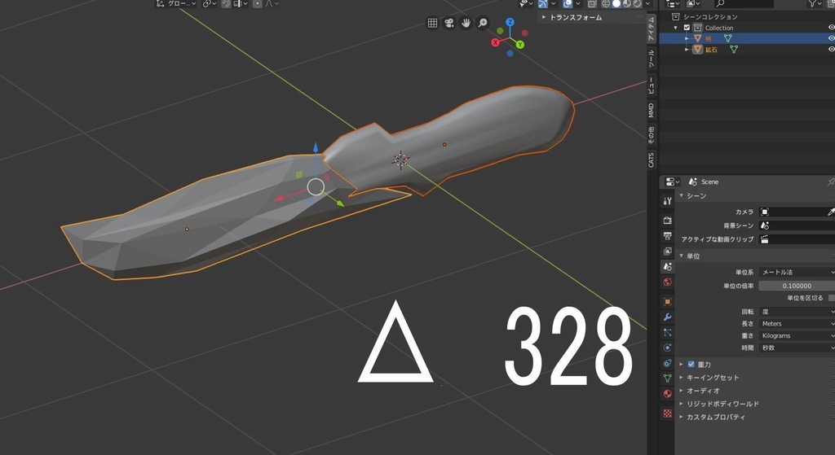Toggle the orthographic grid view button

[x=432, y=23]
